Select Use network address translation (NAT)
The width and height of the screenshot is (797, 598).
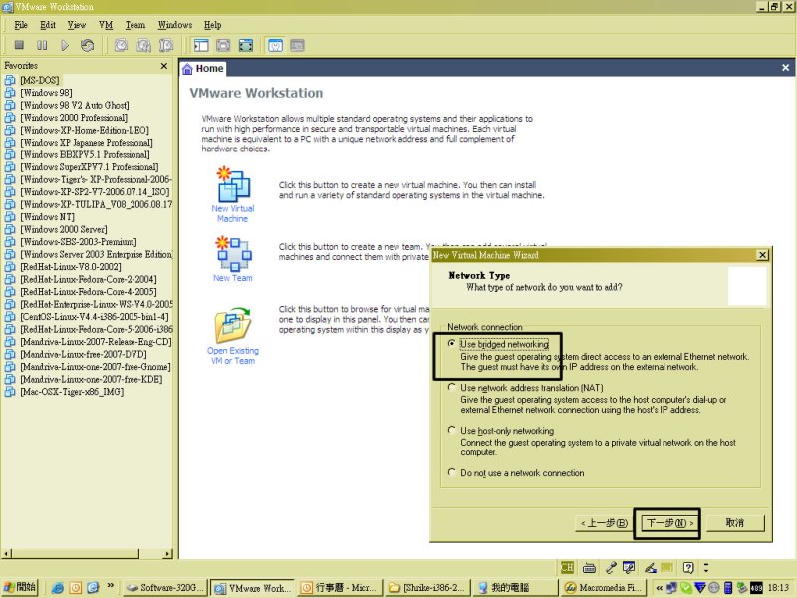451,387
